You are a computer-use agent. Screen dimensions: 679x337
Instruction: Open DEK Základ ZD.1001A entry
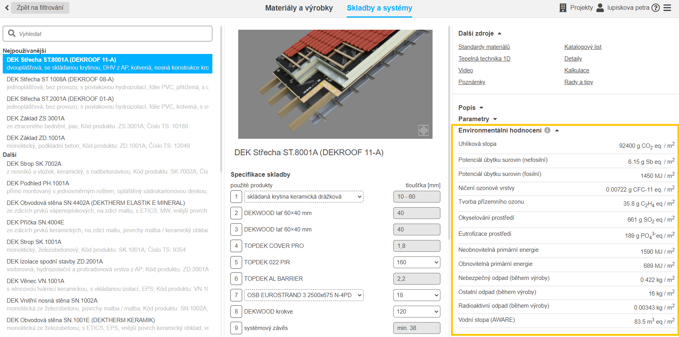[x=107, y=142]
